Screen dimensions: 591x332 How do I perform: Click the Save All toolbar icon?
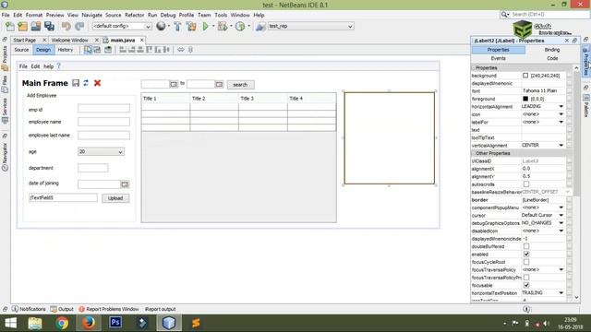(49, 27)
